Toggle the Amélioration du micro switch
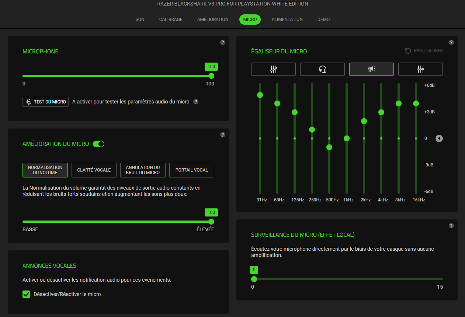The image size is (465, 317). (98, 144)
